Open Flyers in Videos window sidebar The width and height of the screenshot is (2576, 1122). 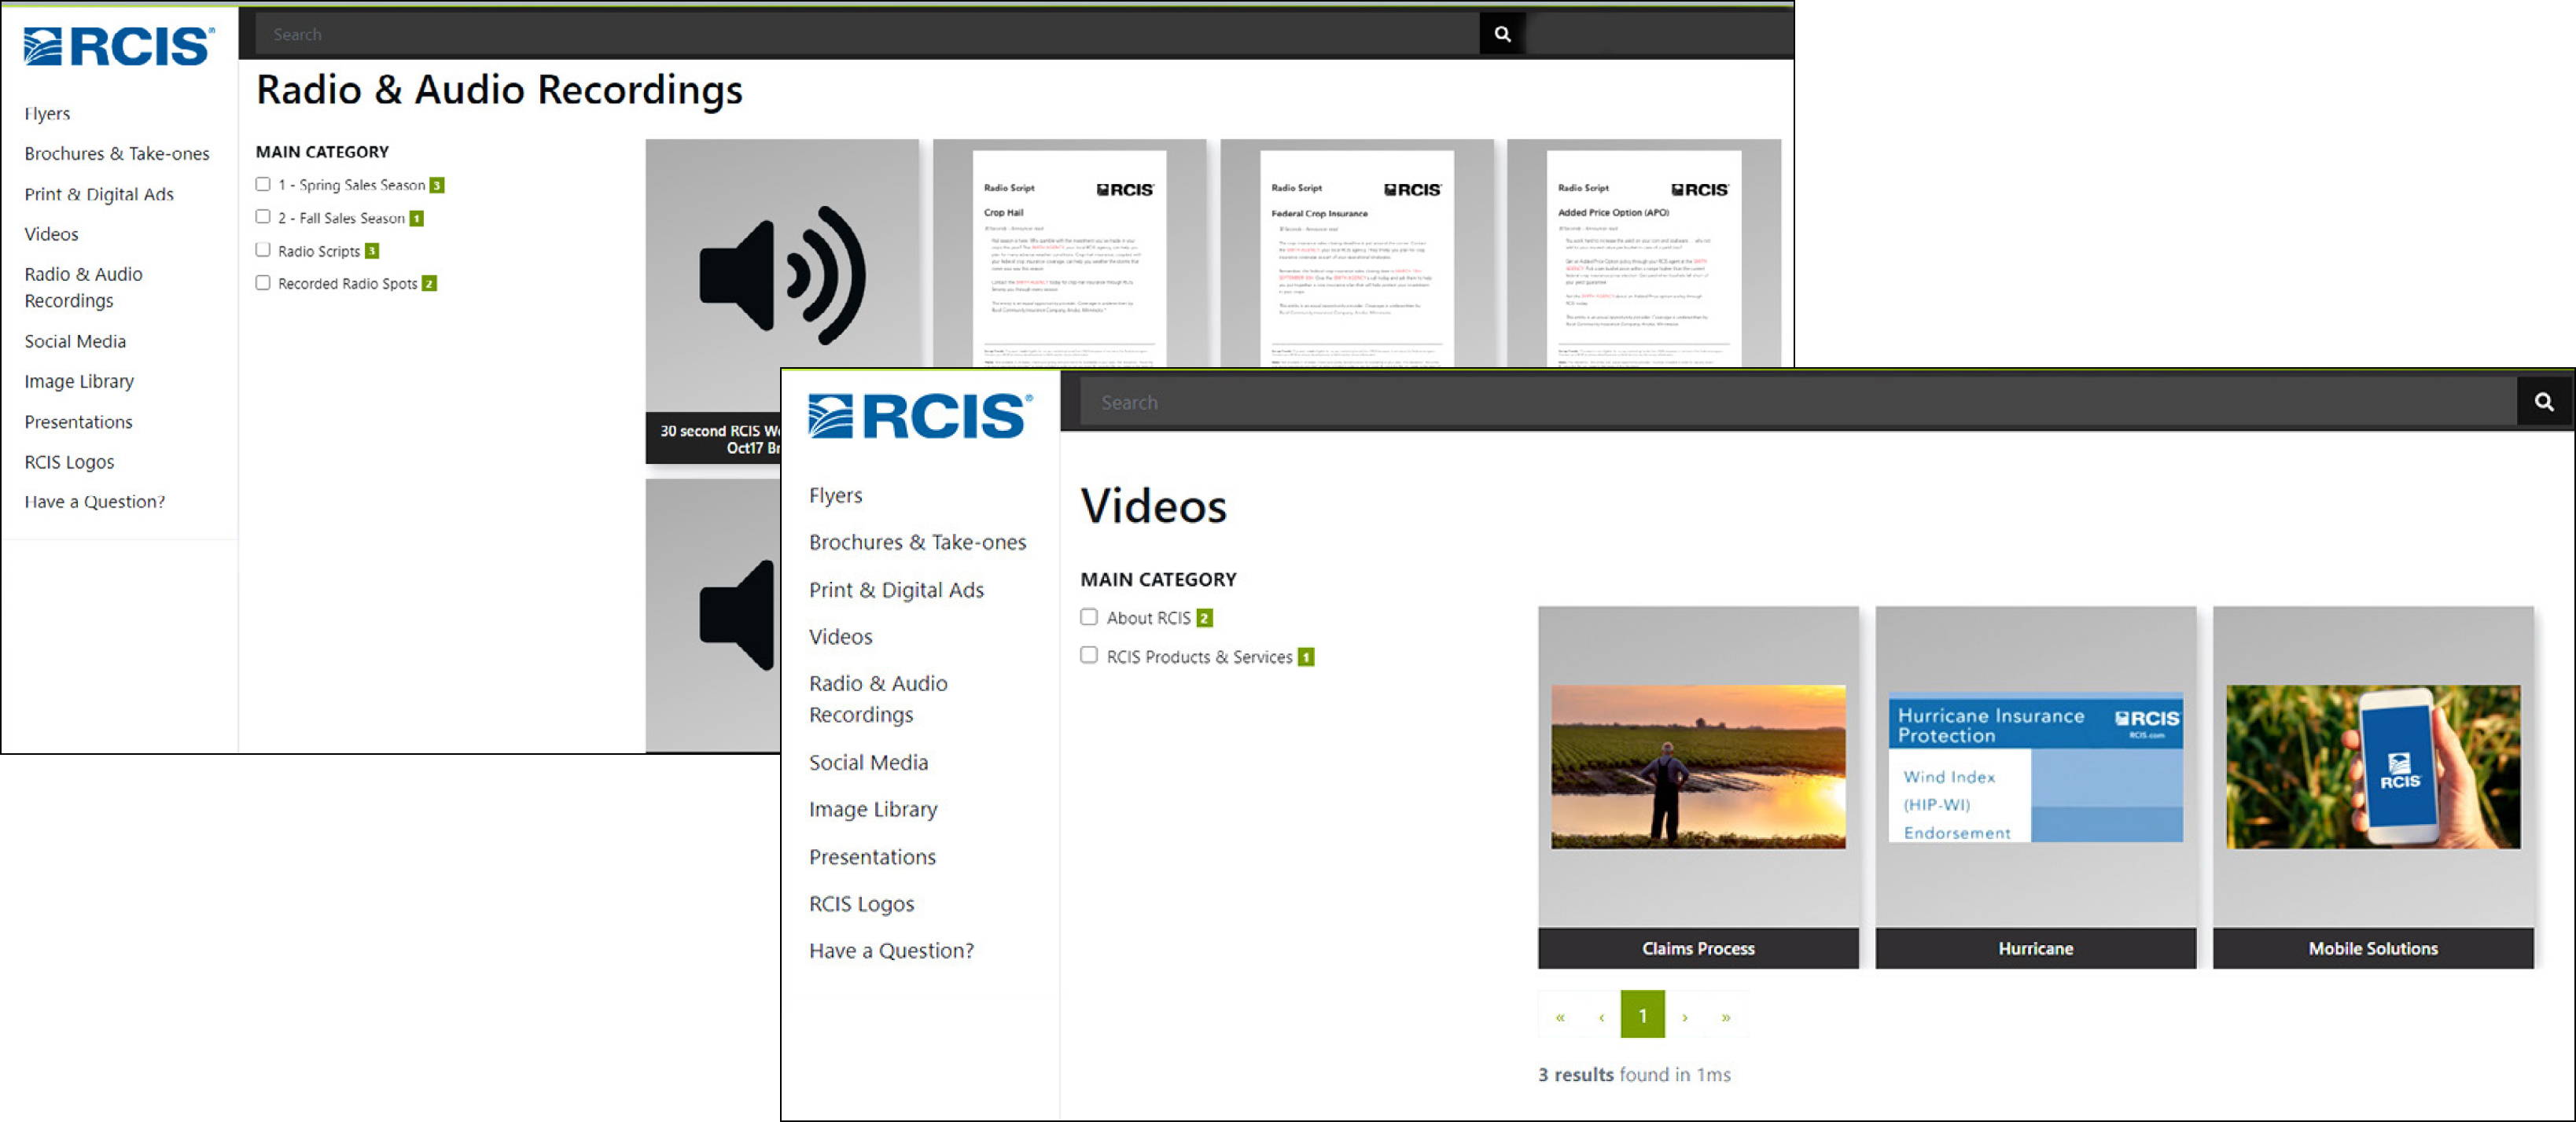(x=836, y=495)
